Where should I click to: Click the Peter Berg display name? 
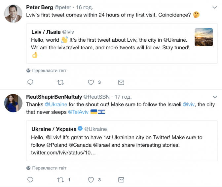[39, 7]
